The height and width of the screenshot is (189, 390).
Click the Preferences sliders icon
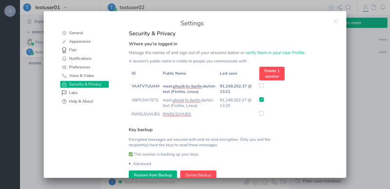(64, 67)
